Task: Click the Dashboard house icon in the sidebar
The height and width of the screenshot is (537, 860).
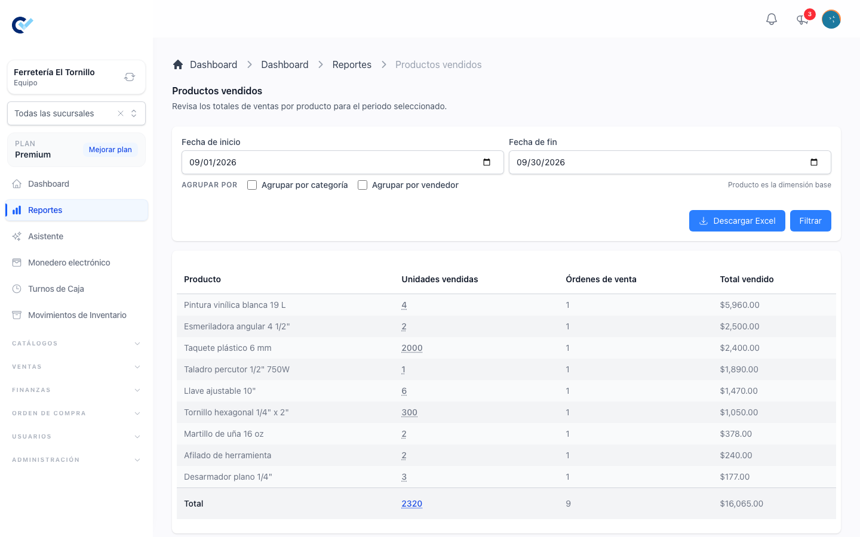Action: click(x=17, y=184)
